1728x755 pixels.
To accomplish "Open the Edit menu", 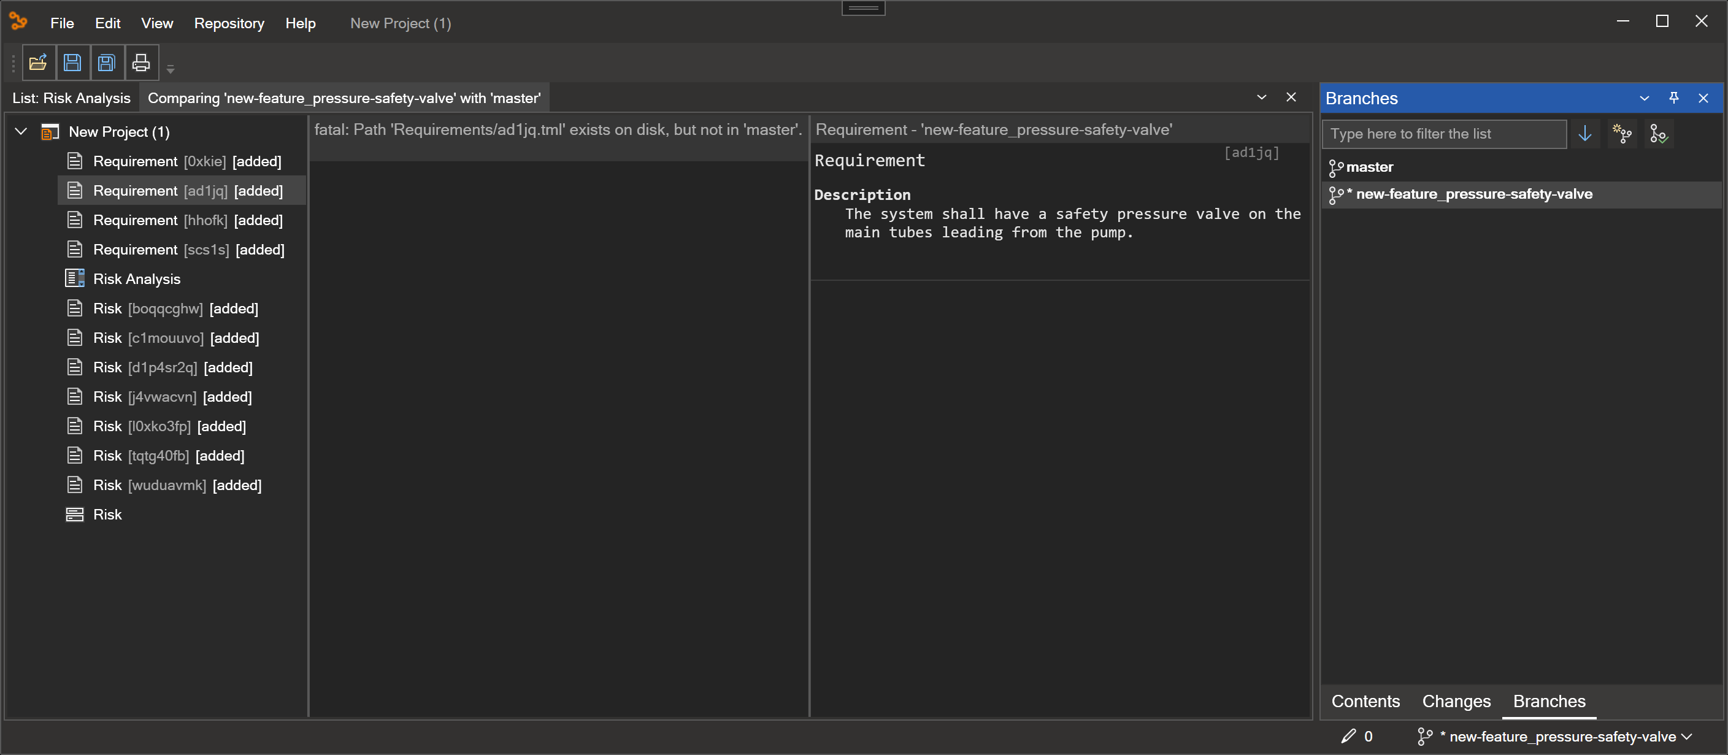I will 107,23.
